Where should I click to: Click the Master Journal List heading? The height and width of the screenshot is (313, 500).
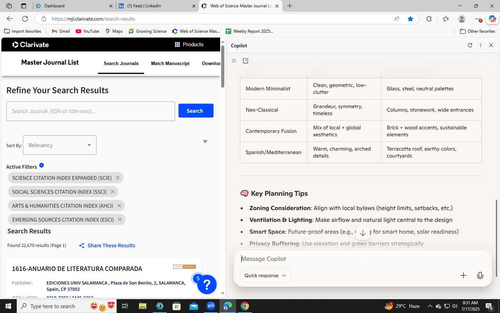coord(50,62)
